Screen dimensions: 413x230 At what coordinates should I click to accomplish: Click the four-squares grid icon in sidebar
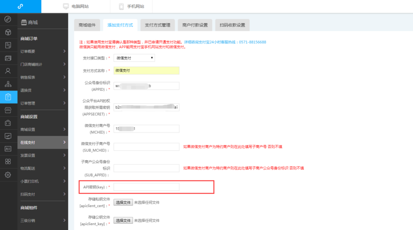click(x=8, y=162)
